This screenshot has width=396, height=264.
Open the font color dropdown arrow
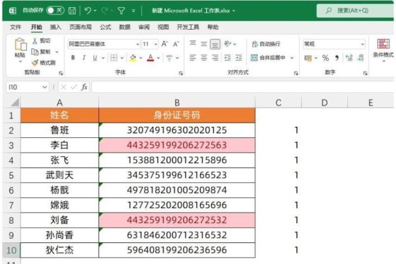(158, 58)
